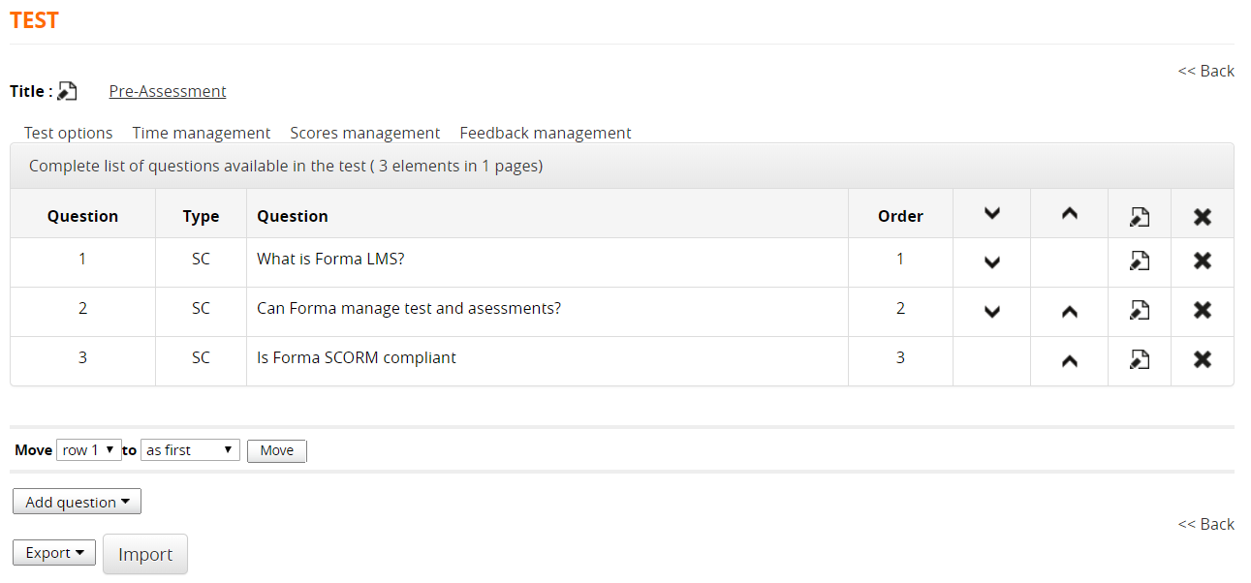The image size is (1251, 583).
Task: Expand the Export dropdown menu
Action: pos(54,553)
